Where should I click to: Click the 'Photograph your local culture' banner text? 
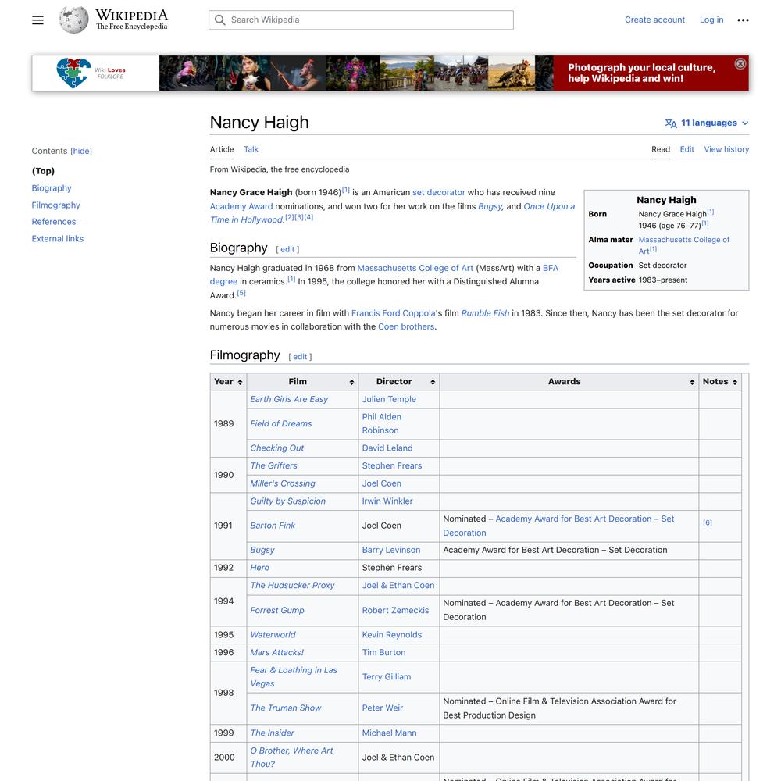[x=641, y=73]
